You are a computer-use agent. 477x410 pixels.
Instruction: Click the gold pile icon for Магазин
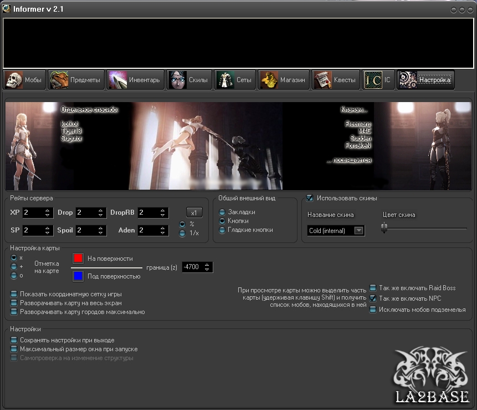click(x=269, y=80)
